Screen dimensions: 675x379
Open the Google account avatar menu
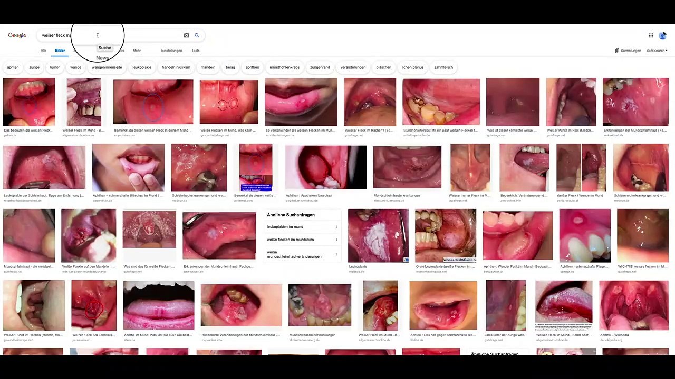click(x=663, y=35)
